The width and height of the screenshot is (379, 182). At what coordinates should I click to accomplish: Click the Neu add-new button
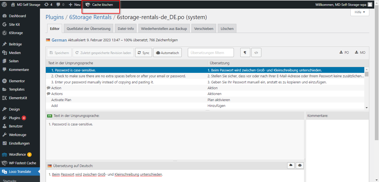(74, 4)
